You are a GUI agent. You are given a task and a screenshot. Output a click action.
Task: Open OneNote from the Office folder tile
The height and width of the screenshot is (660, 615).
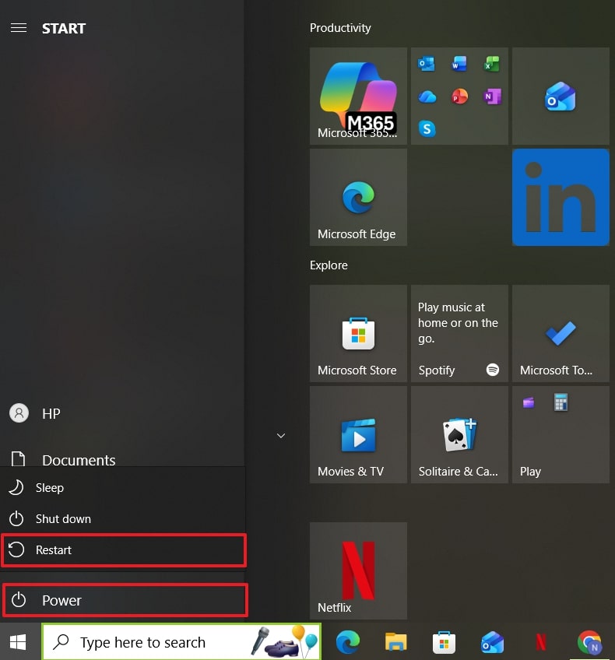[x=492, y=97]
